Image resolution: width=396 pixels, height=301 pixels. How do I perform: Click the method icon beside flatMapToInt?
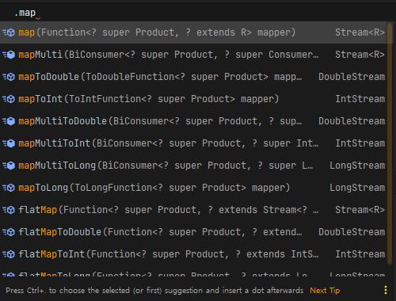pyautogui.click(x=9, y=254)
